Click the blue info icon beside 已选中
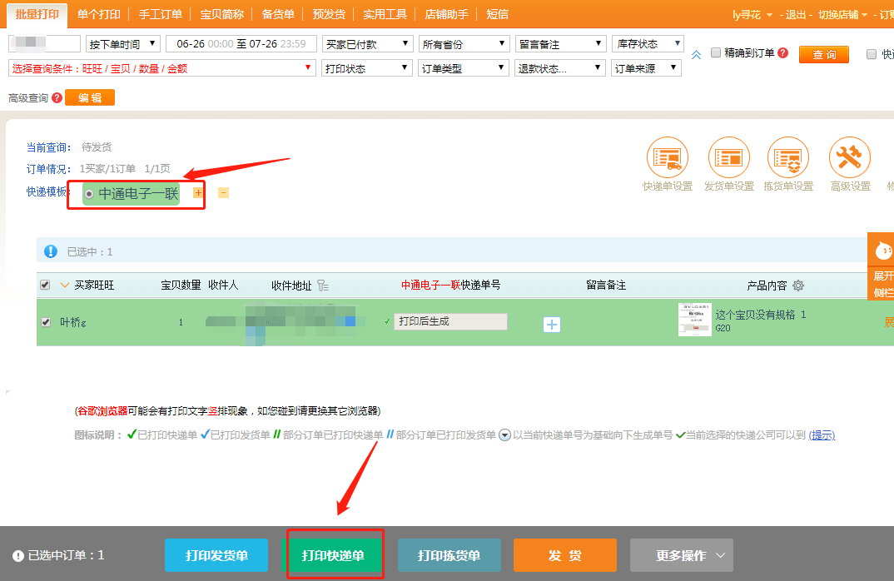The height and width of the screenshot is (581, 894). point(51,251)
